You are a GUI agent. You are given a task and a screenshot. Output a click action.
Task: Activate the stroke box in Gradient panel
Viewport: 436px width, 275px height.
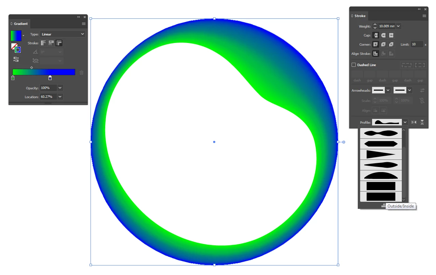[18, 50]
